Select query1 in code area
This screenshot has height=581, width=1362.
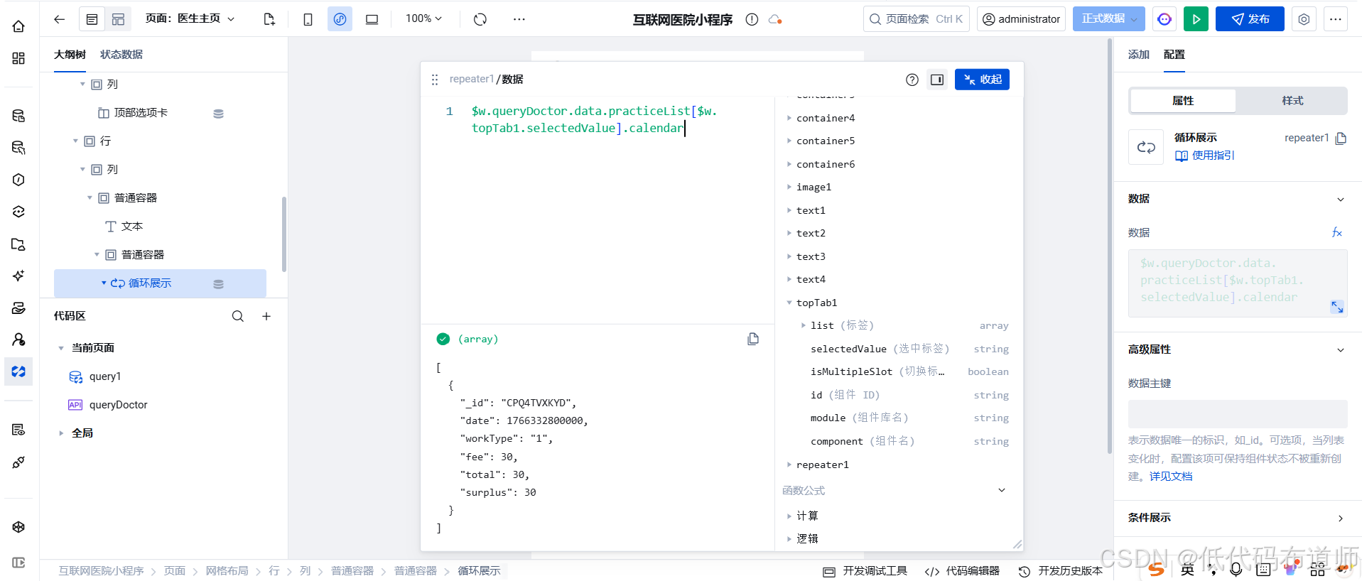105,376
